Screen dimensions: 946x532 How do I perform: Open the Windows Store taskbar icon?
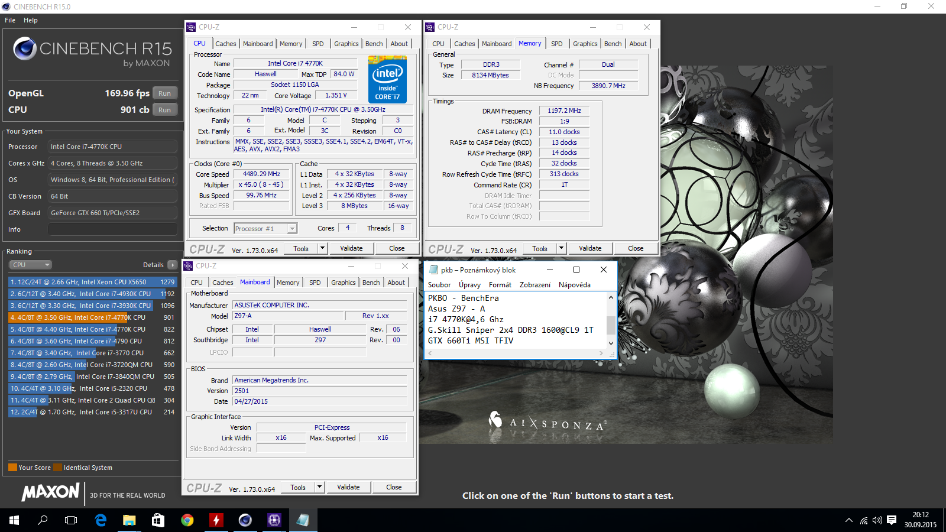(158, 520)
